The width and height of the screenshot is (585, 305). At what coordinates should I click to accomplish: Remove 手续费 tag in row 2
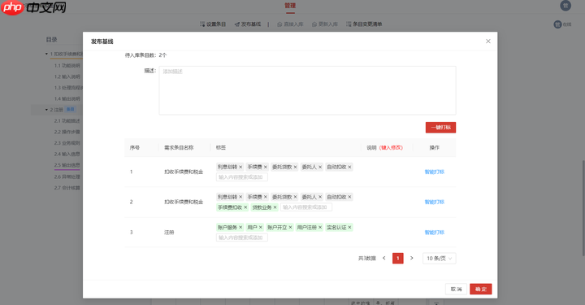265,197
